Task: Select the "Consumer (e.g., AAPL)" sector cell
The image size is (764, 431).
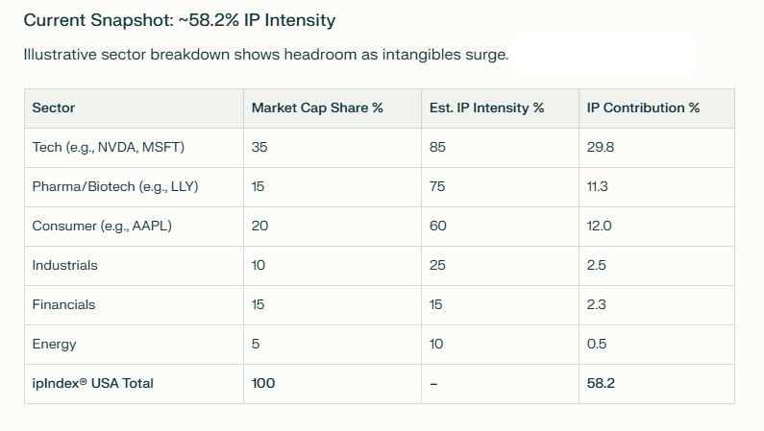Action: pos(102,227)
